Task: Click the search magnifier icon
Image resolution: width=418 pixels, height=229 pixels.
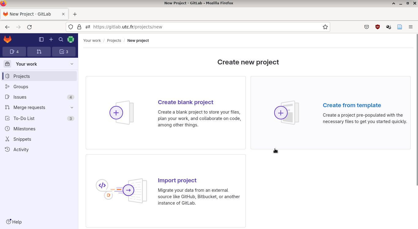Action: coord(61,39)
